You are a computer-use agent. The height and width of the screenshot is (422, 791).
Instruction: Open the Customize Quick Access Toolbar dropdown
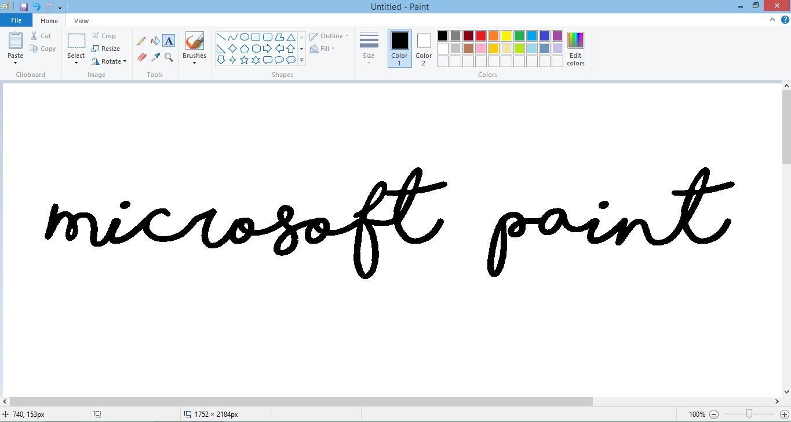(60, 8)
